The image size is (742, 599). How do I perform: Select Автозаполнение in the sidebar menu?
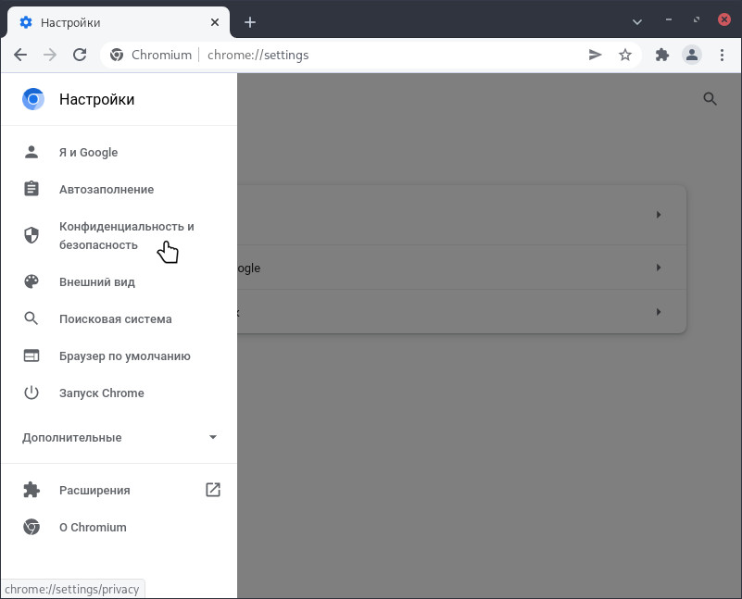107,189
